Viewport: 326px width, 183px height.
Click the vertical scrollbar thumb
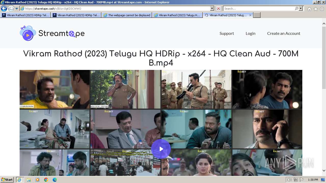324,57
